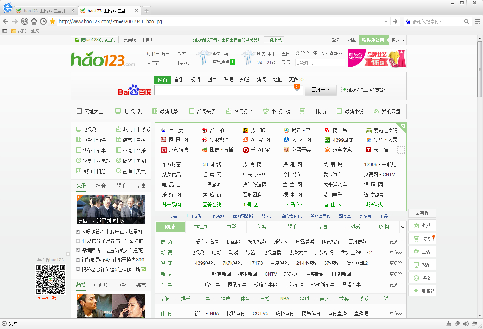Open settings gear on site grid
The image size is (483, 329).
point(403,126)
